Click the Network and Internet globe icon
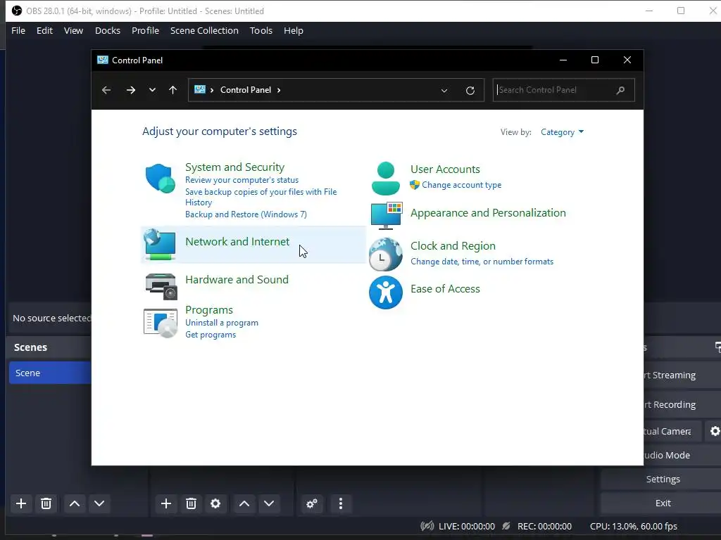Image resolution: width=721 pixels, height=540 pixels. [x=160, y=245]
